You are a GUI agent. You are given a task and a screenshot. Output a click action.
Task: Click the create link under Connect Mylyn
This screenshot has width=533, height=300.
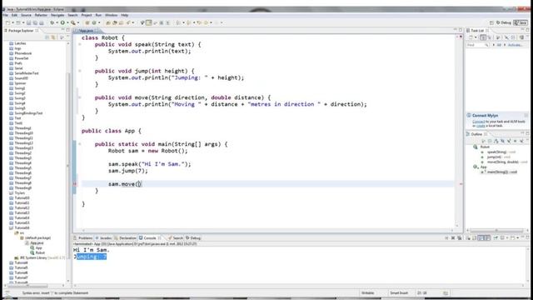(x=481, y=126)
